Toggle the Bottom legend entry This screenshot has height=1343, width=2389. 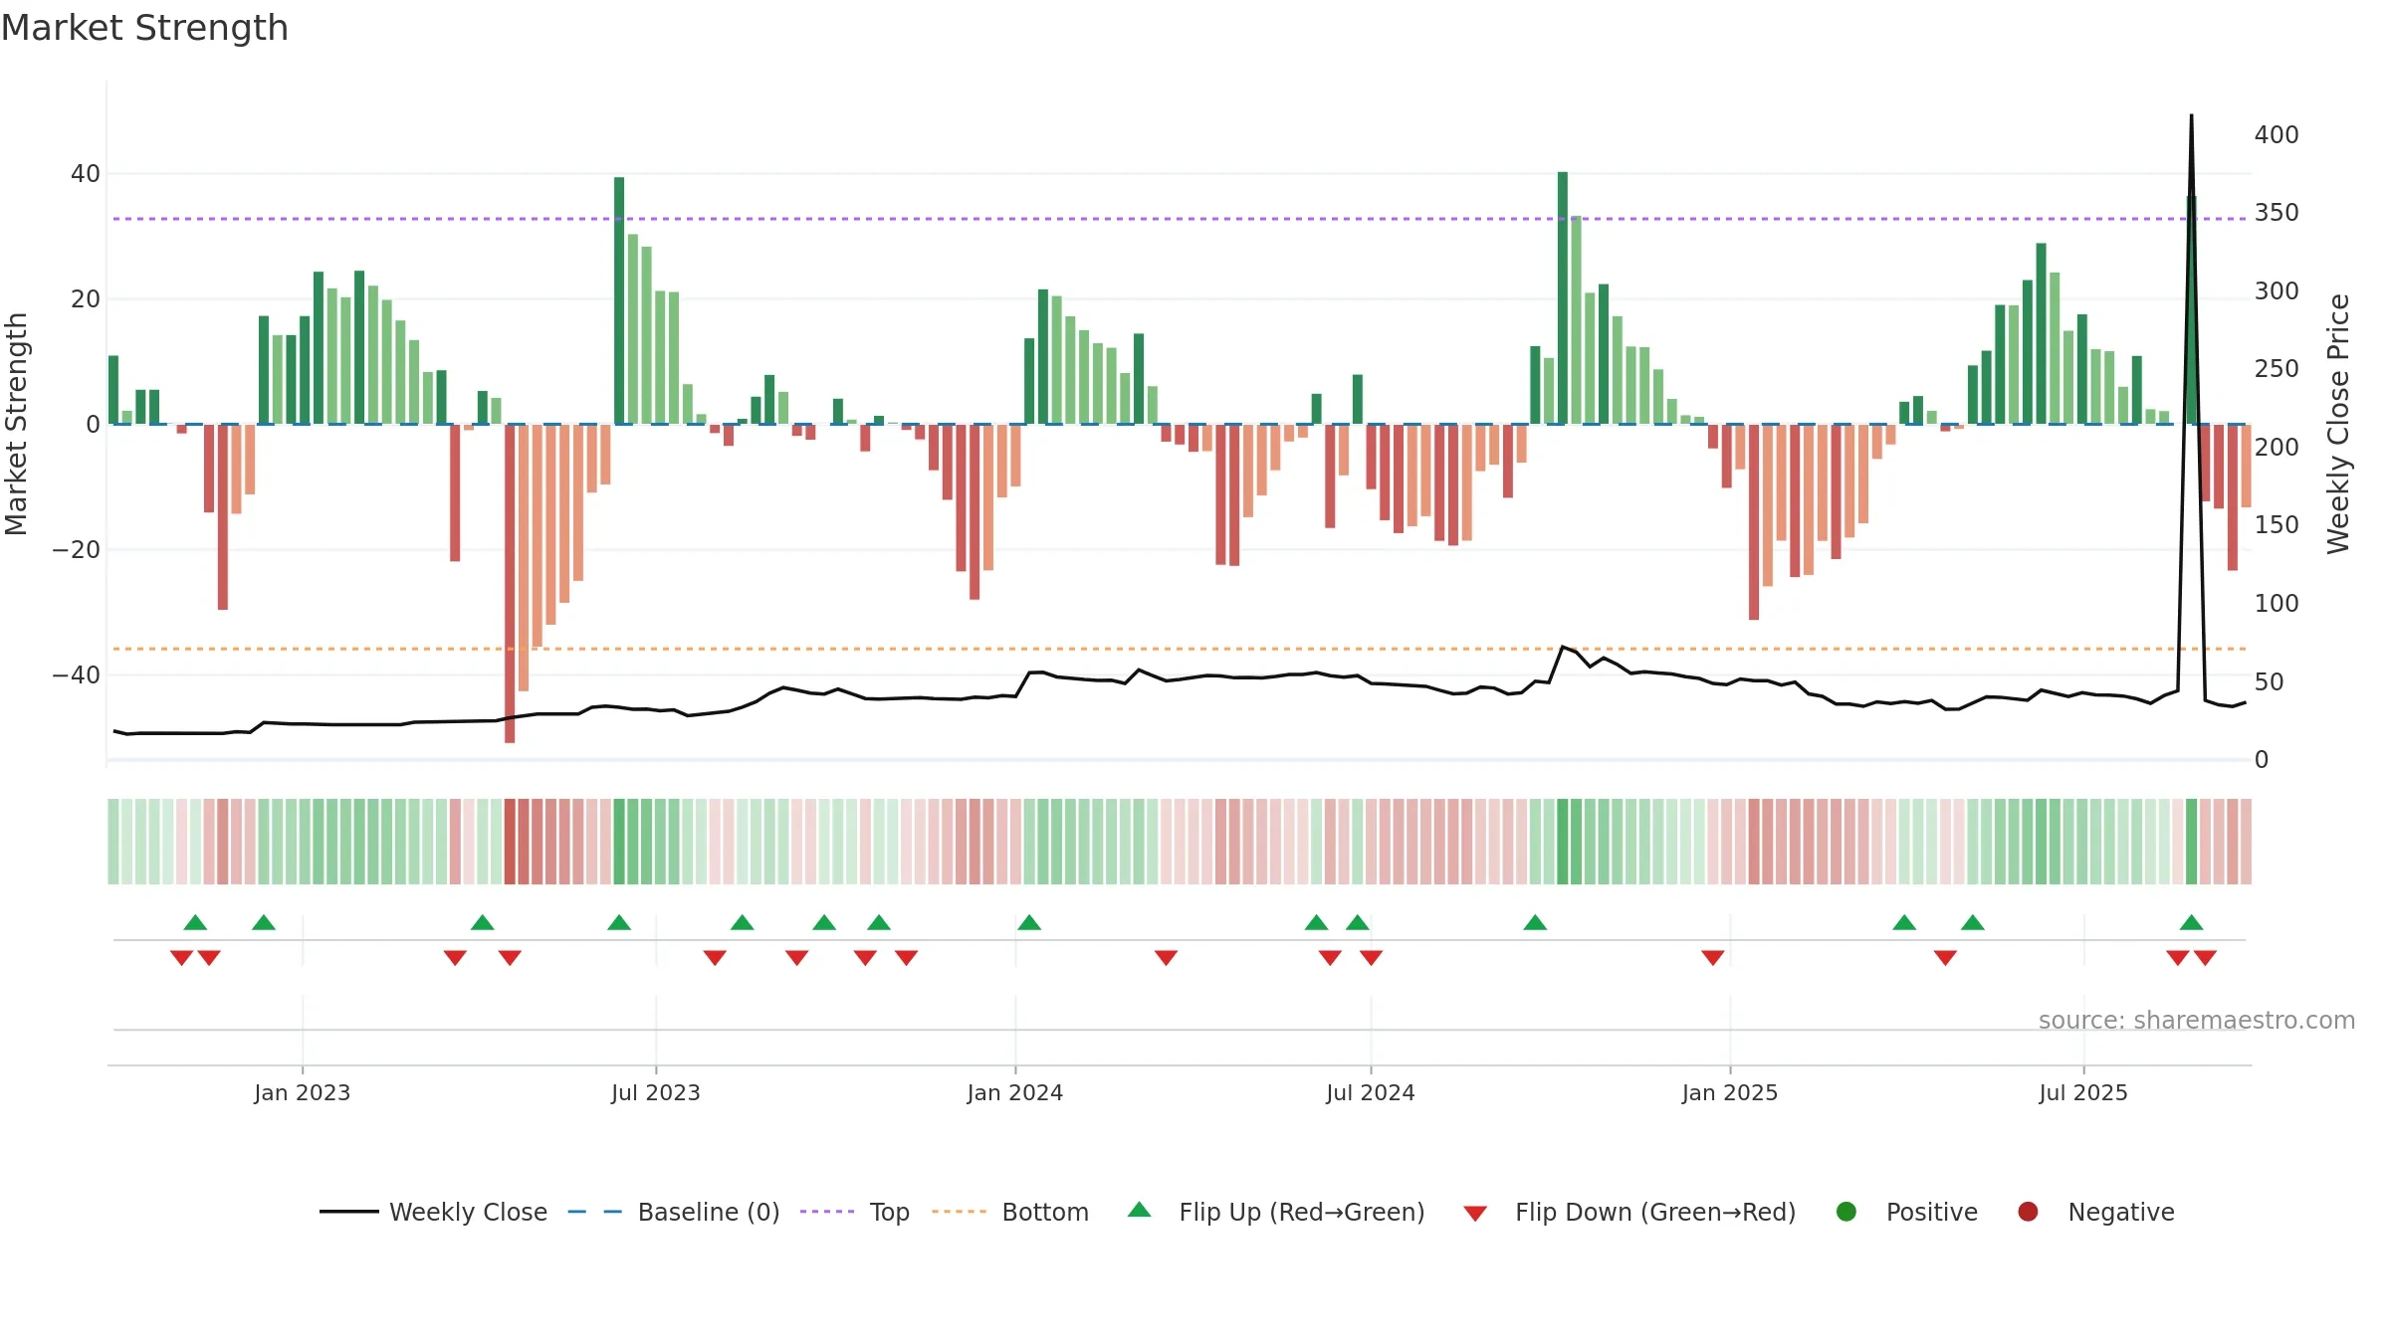coord(1009,1212)
